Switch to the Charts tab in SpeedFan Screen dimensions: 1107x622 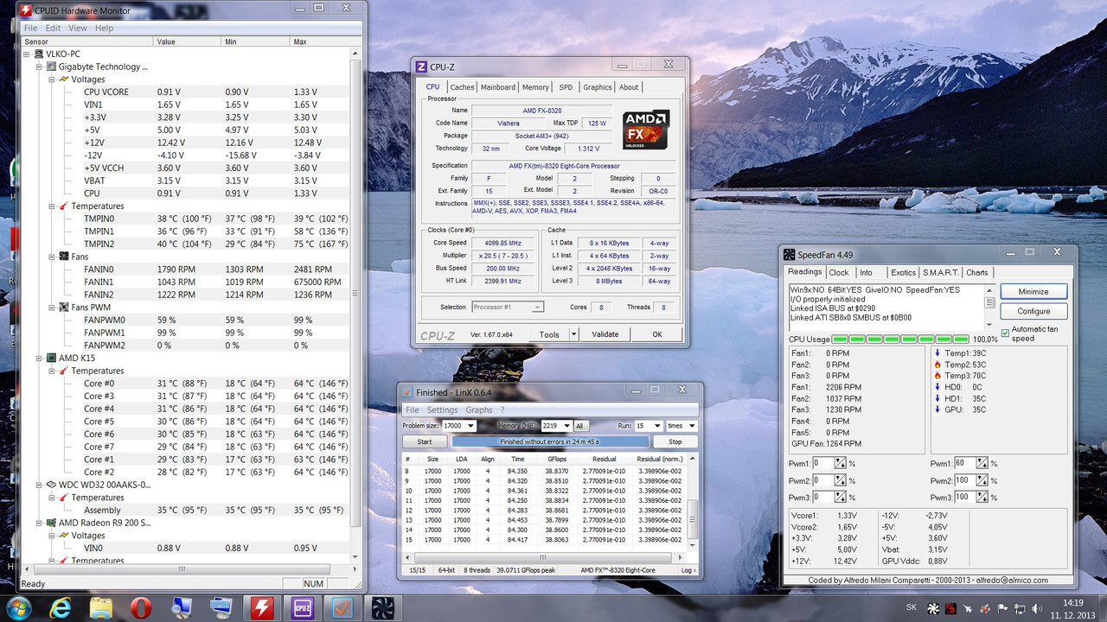(x=976, y=272)
